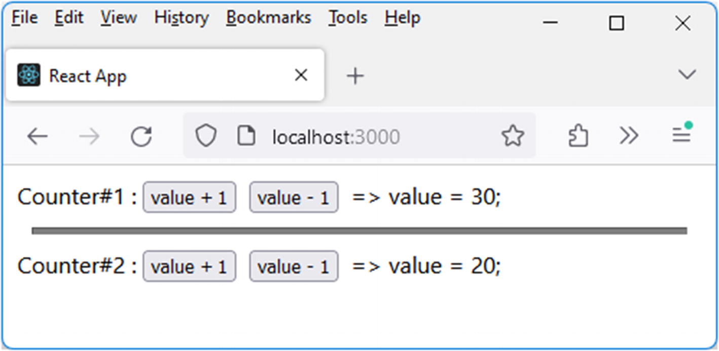Image resolution: width=719 pixels, height=351 pixels.
Task: Click the browser back arrow
Action: 37,136
